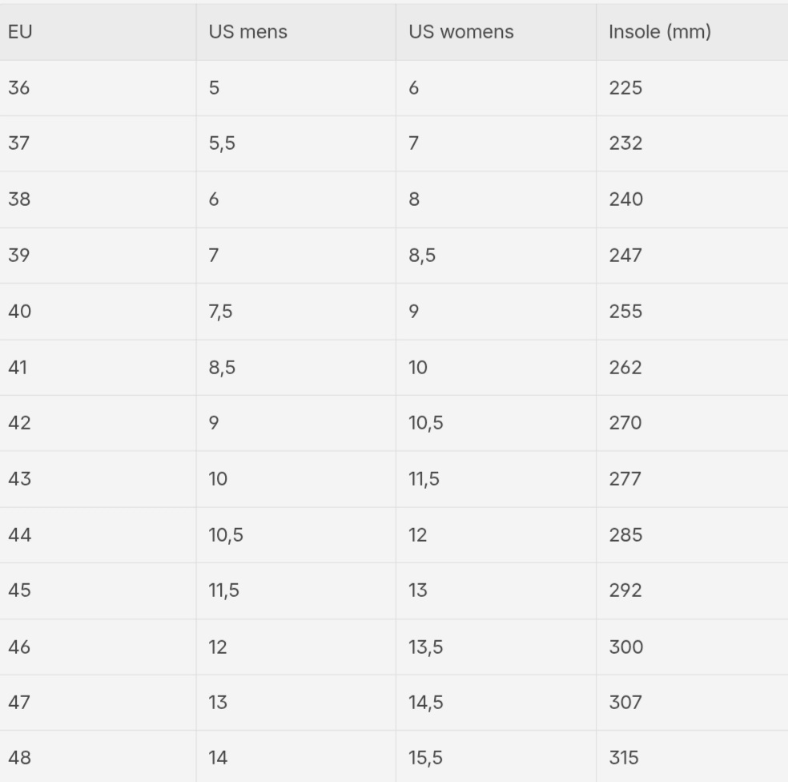Click US mens 7,5 cell
The width and height of the screenshot is (788, 782).
(220, 311)
